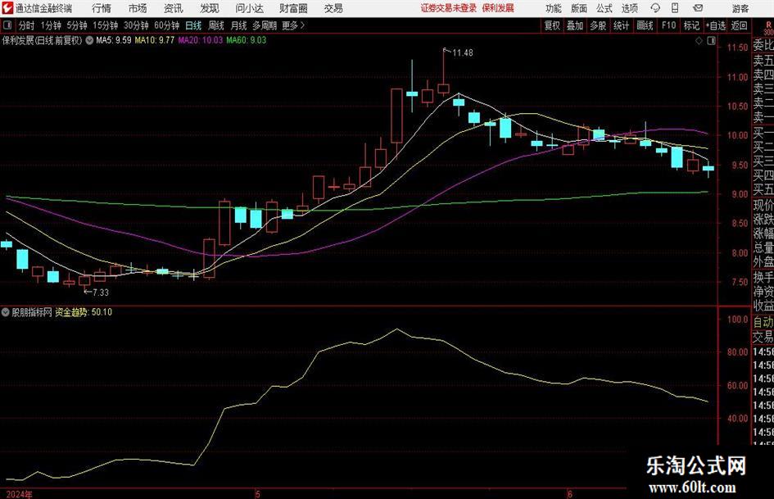774x499 pixels.
Task: Click the 标记 mark button
Action: tap(691, 25)
